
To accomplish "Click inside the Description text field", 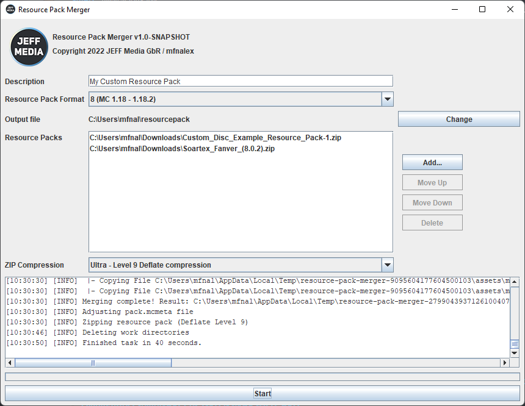I will coord(241,81).
